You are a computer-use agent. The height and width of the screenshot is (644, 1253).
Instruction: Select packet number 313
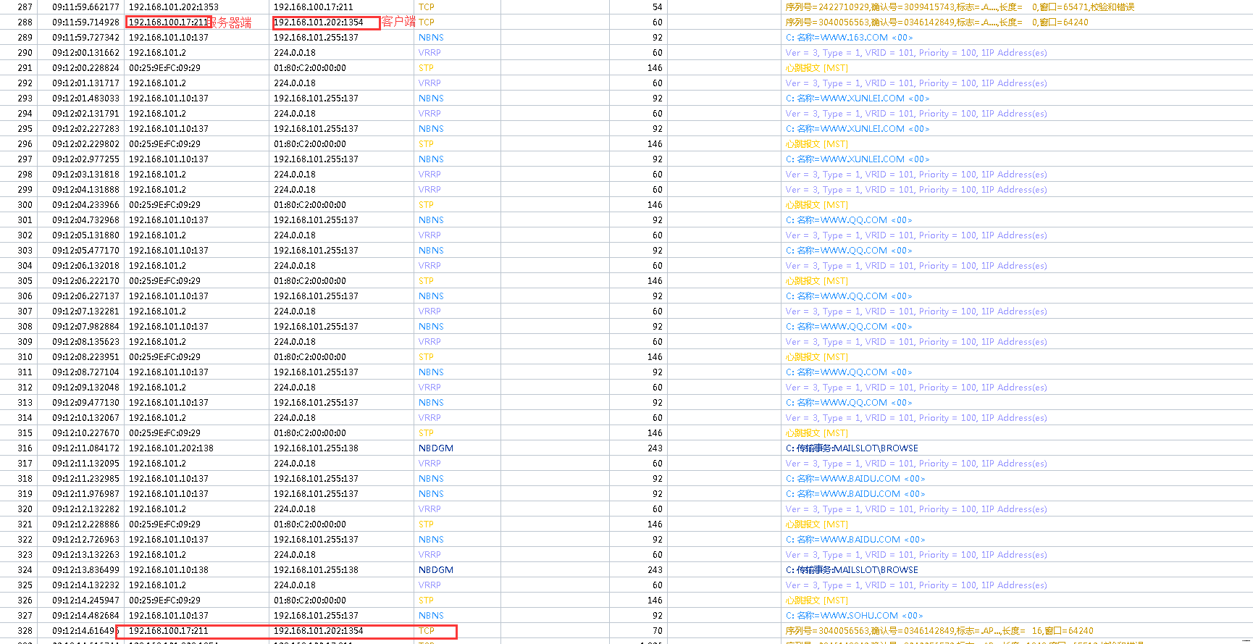coord(25,403)
